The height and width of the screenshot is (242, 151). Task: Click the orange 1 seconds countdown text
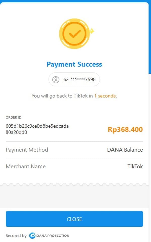(x=105, y=96)
